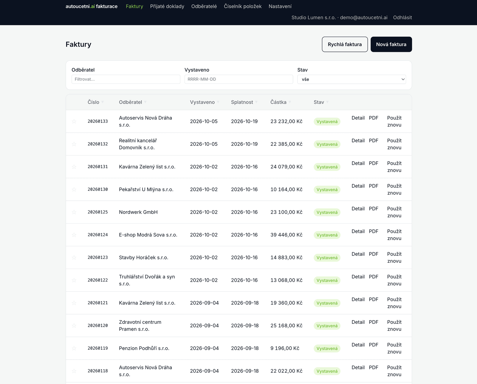The width and height of the screenshot is (477, 384).
Task: Star invoice 20260118
Action: pos(74,371)
